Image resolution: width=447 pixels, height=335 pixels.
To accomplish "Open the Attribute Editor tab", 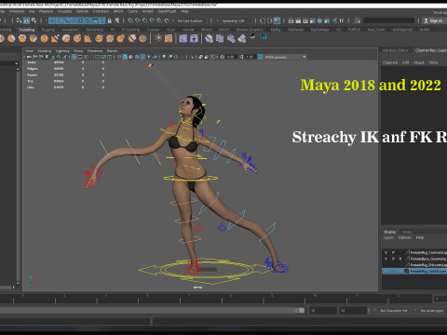I will click(395, 50).
